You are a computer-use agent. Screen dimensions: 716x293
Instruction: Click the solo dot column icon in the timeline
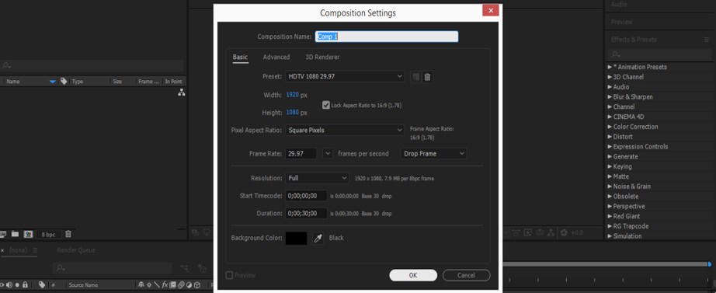point(17,284)
